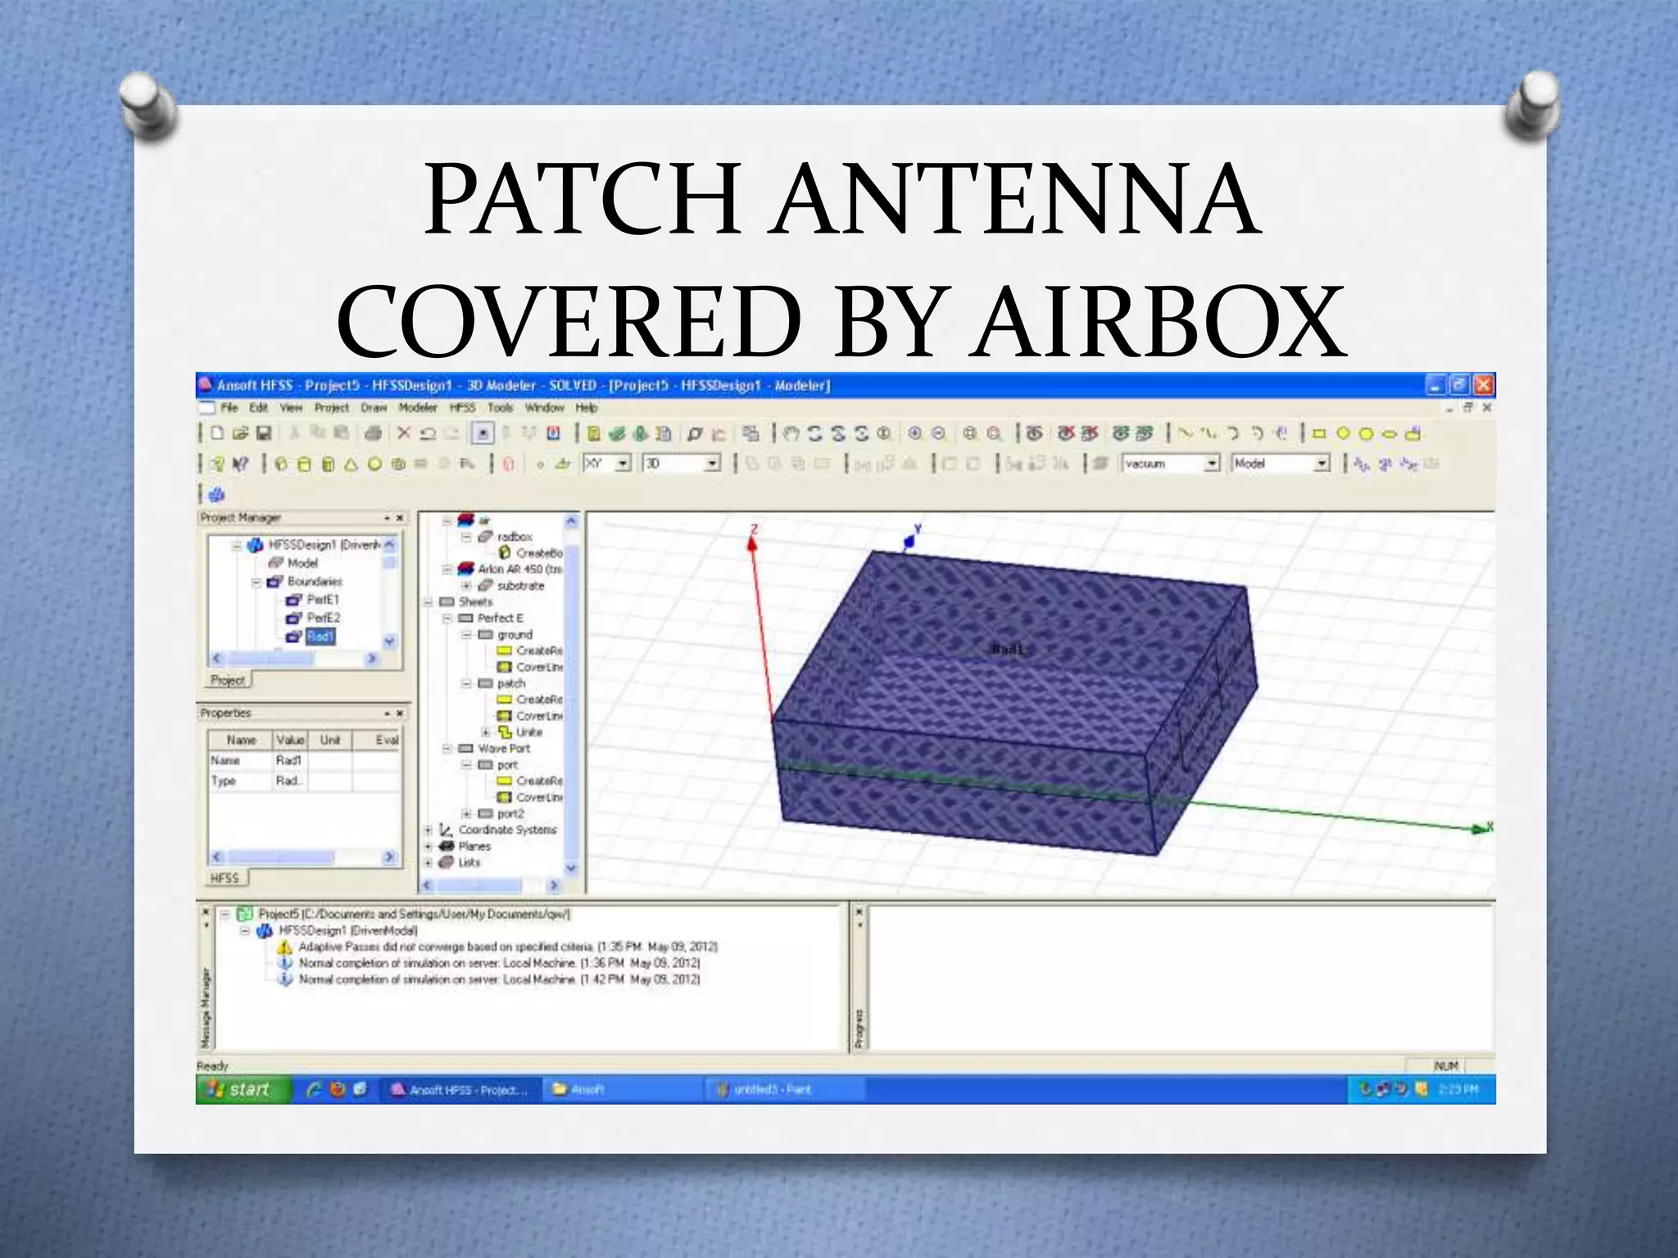Open the vacuum material dropdown
The width and height of the screenshot is (1678, 1258).
point(1212,464)
